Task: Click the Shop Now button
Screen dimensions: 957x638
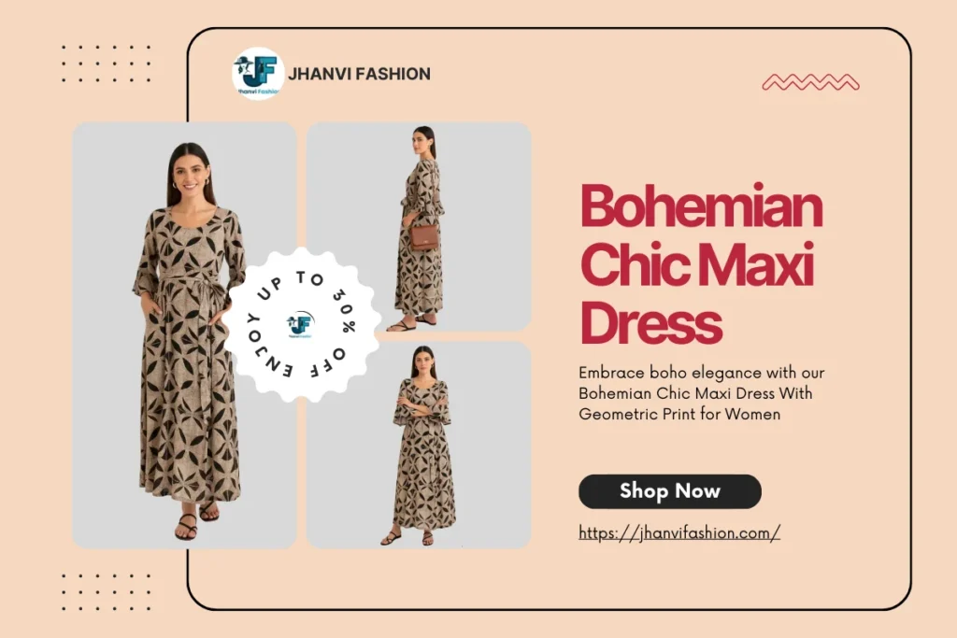Action: [x=669, y=491]
